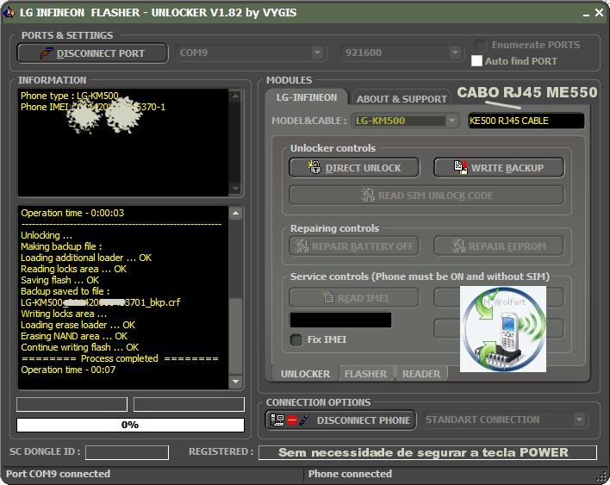Click 'Phone type : LG-KM500' text

pos(69,96)
